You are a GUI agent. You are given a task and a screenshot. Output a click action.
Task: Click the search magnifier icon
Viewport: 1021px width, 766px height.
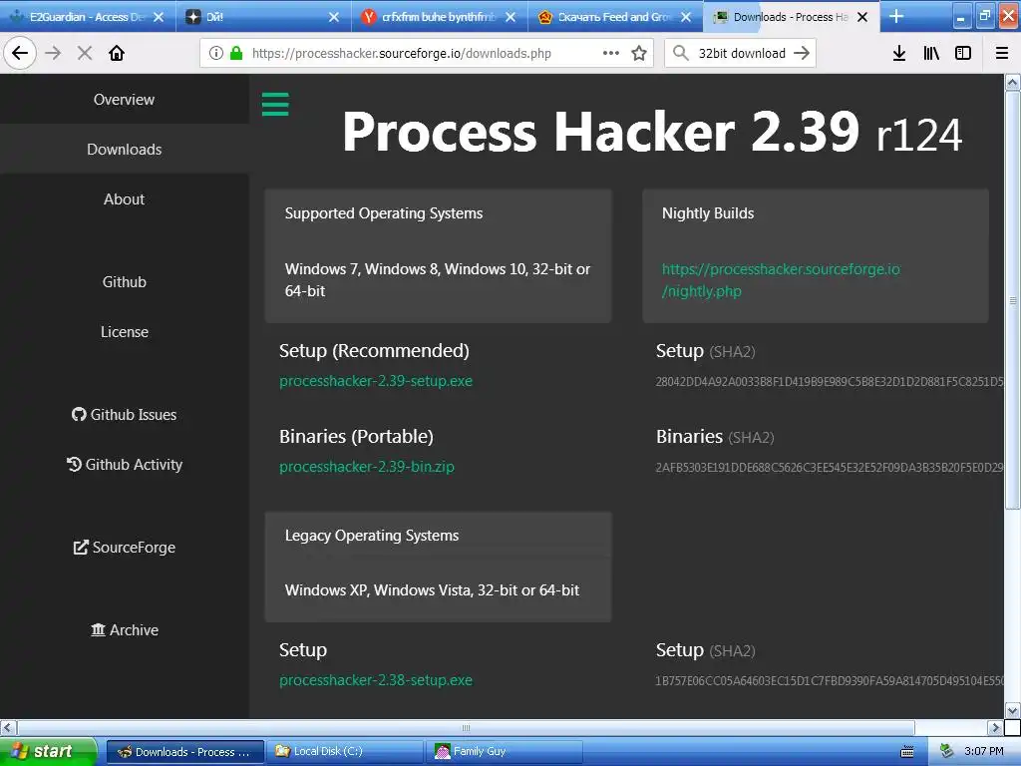pos(680,53)
